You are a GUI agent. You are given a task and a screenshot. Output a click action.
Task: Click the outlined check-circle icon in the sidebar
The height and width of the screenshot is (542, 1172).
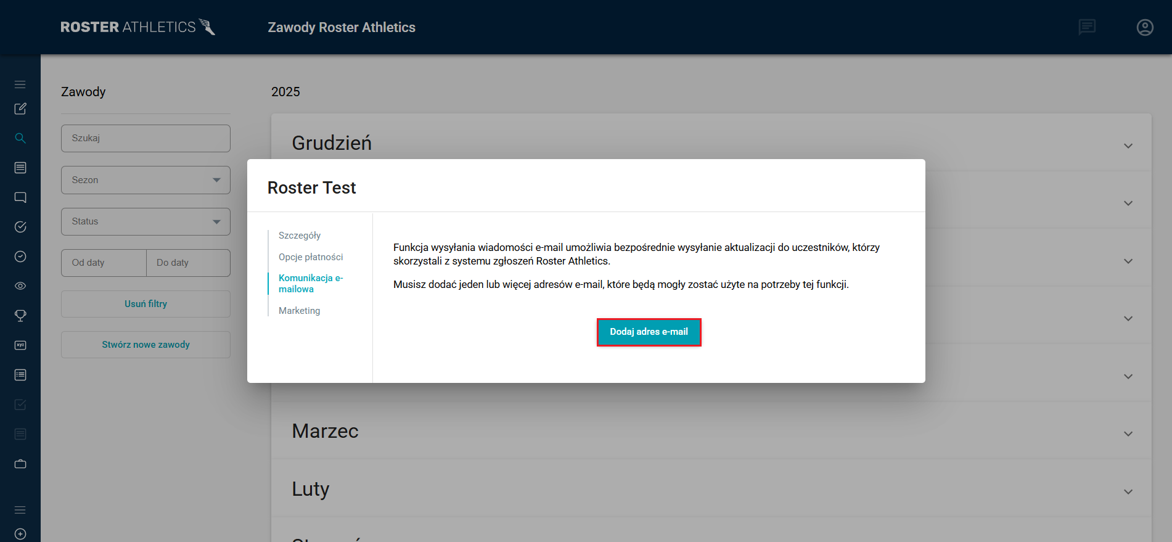20,257
